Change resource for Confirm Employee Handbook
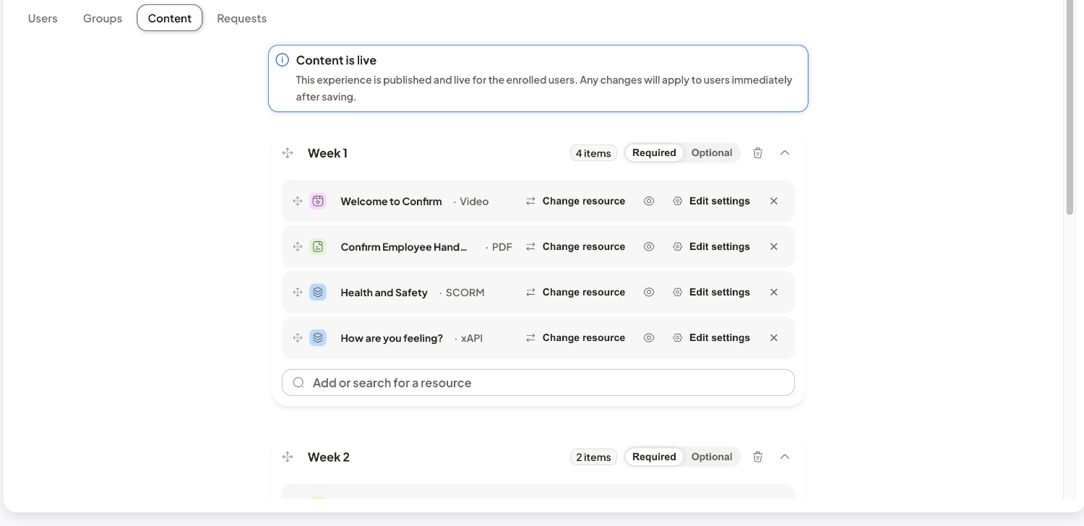This screenshot has width=1084, height=526. [575, 247]
